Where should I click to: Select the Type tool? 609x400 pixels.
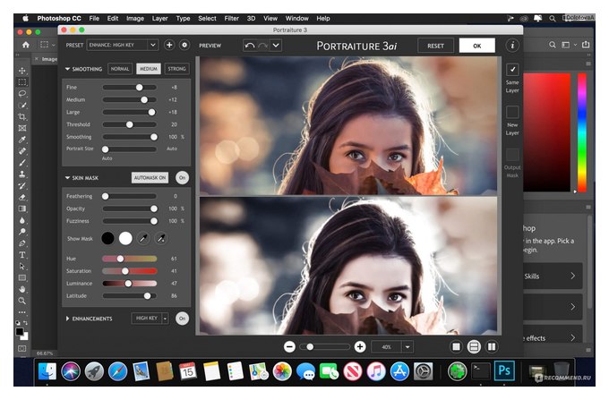click(x=22, y=255)
